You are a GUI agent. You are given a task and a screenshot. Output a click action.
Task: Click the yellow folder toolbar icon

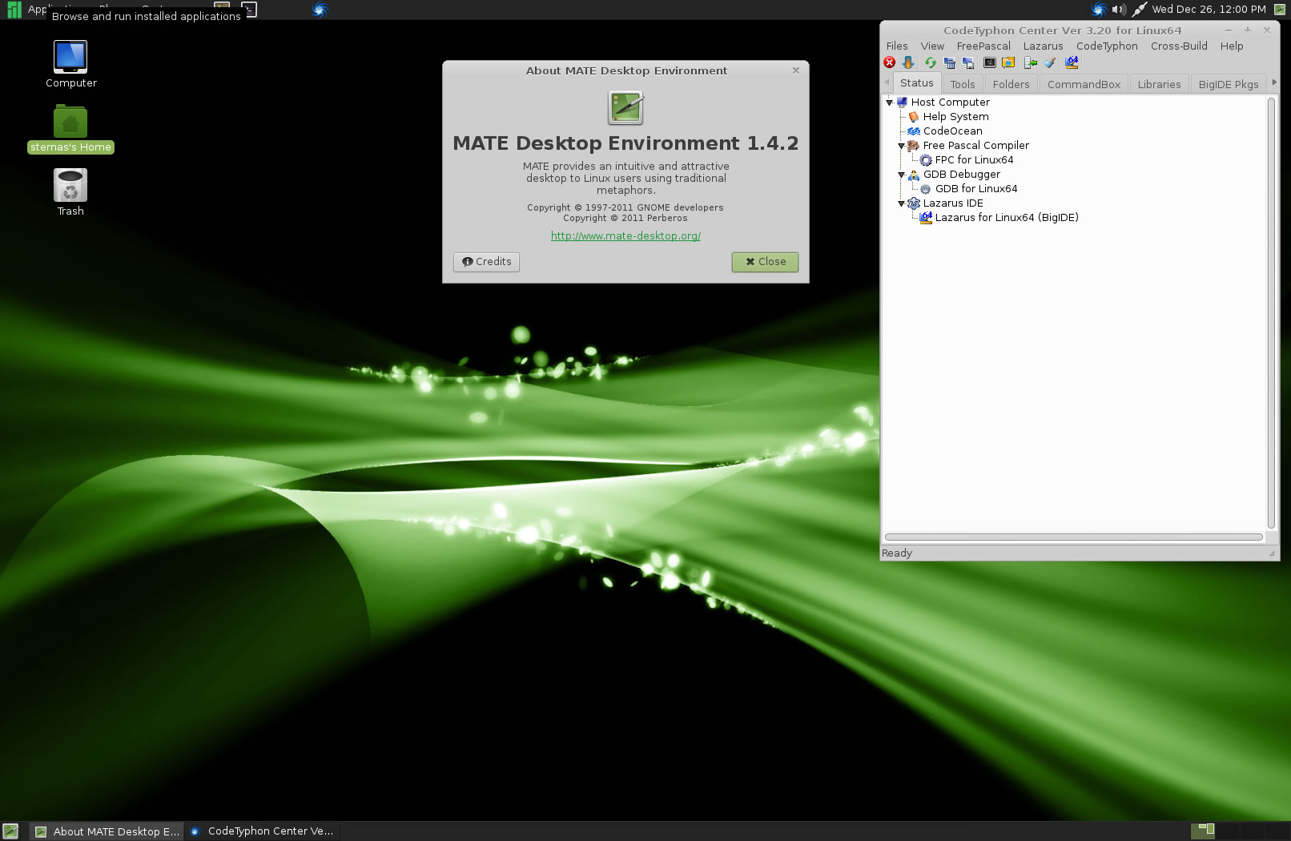tap(1008, 62)
